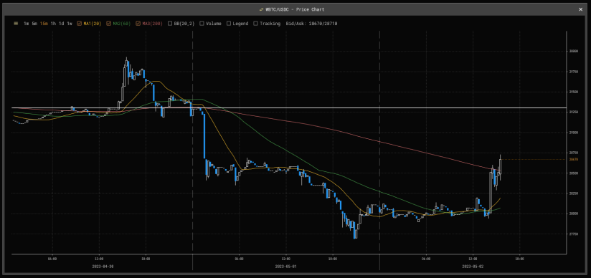Screen dimensions: 591x278
Task: Click the Bid/Ask 28670/28710 text
Action: click(311, 24)
